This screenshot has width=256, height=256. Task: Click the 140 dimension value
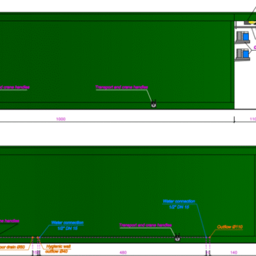234,252
